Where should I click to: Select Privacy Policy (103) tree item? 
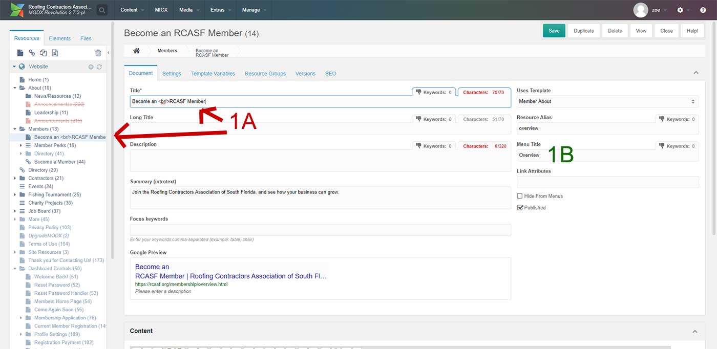pyautogui.click(x=50, y=227)
